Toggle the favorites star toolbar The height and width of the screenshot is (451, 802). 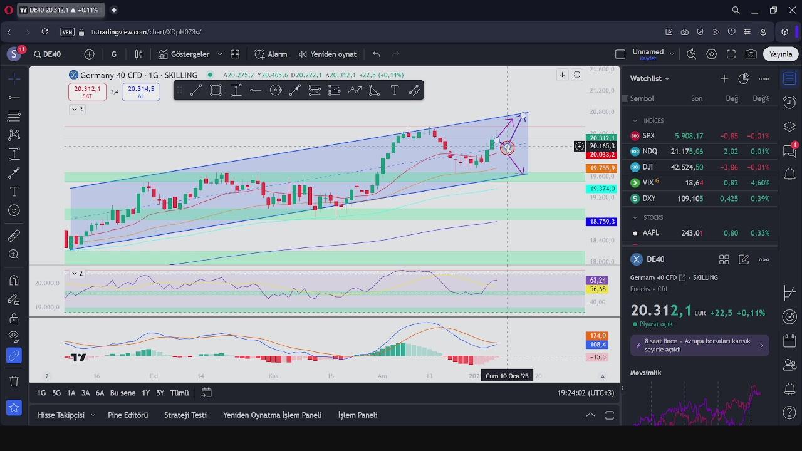point(14,408)
